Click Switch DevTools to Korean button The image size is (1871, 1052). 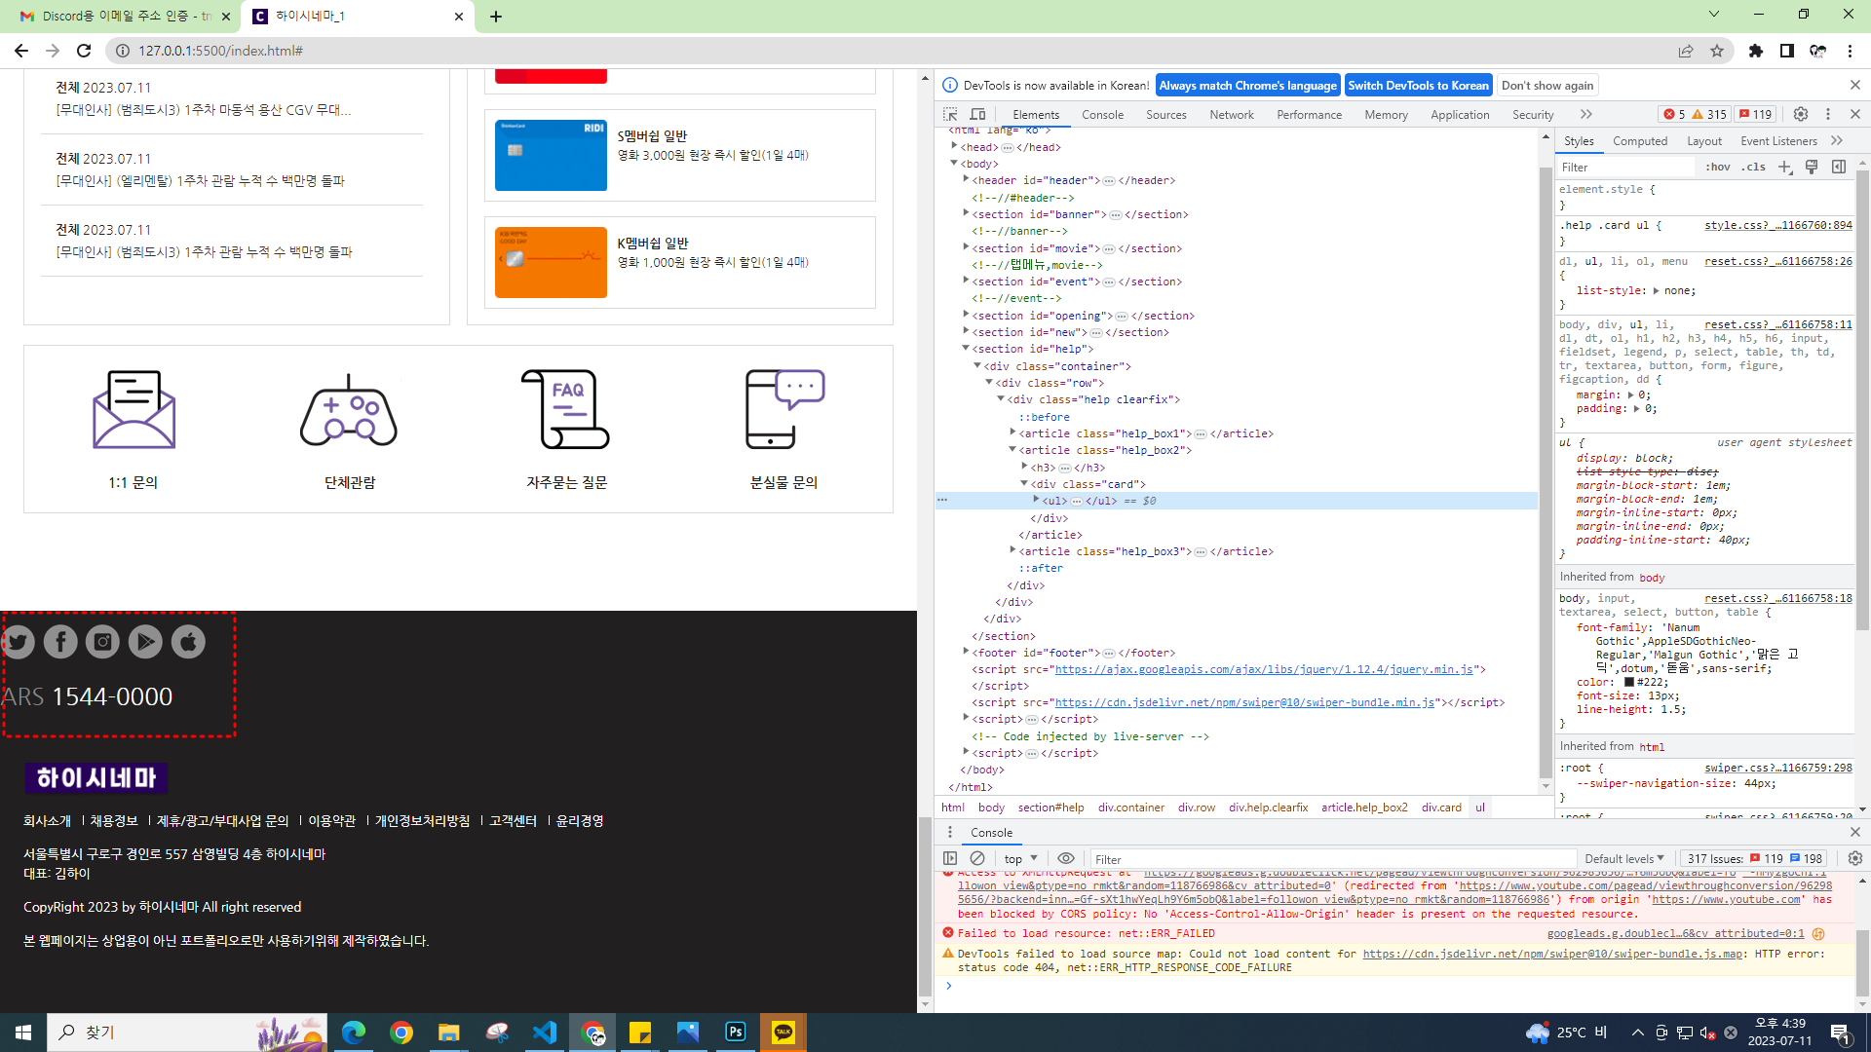[x=1418, y=85]
